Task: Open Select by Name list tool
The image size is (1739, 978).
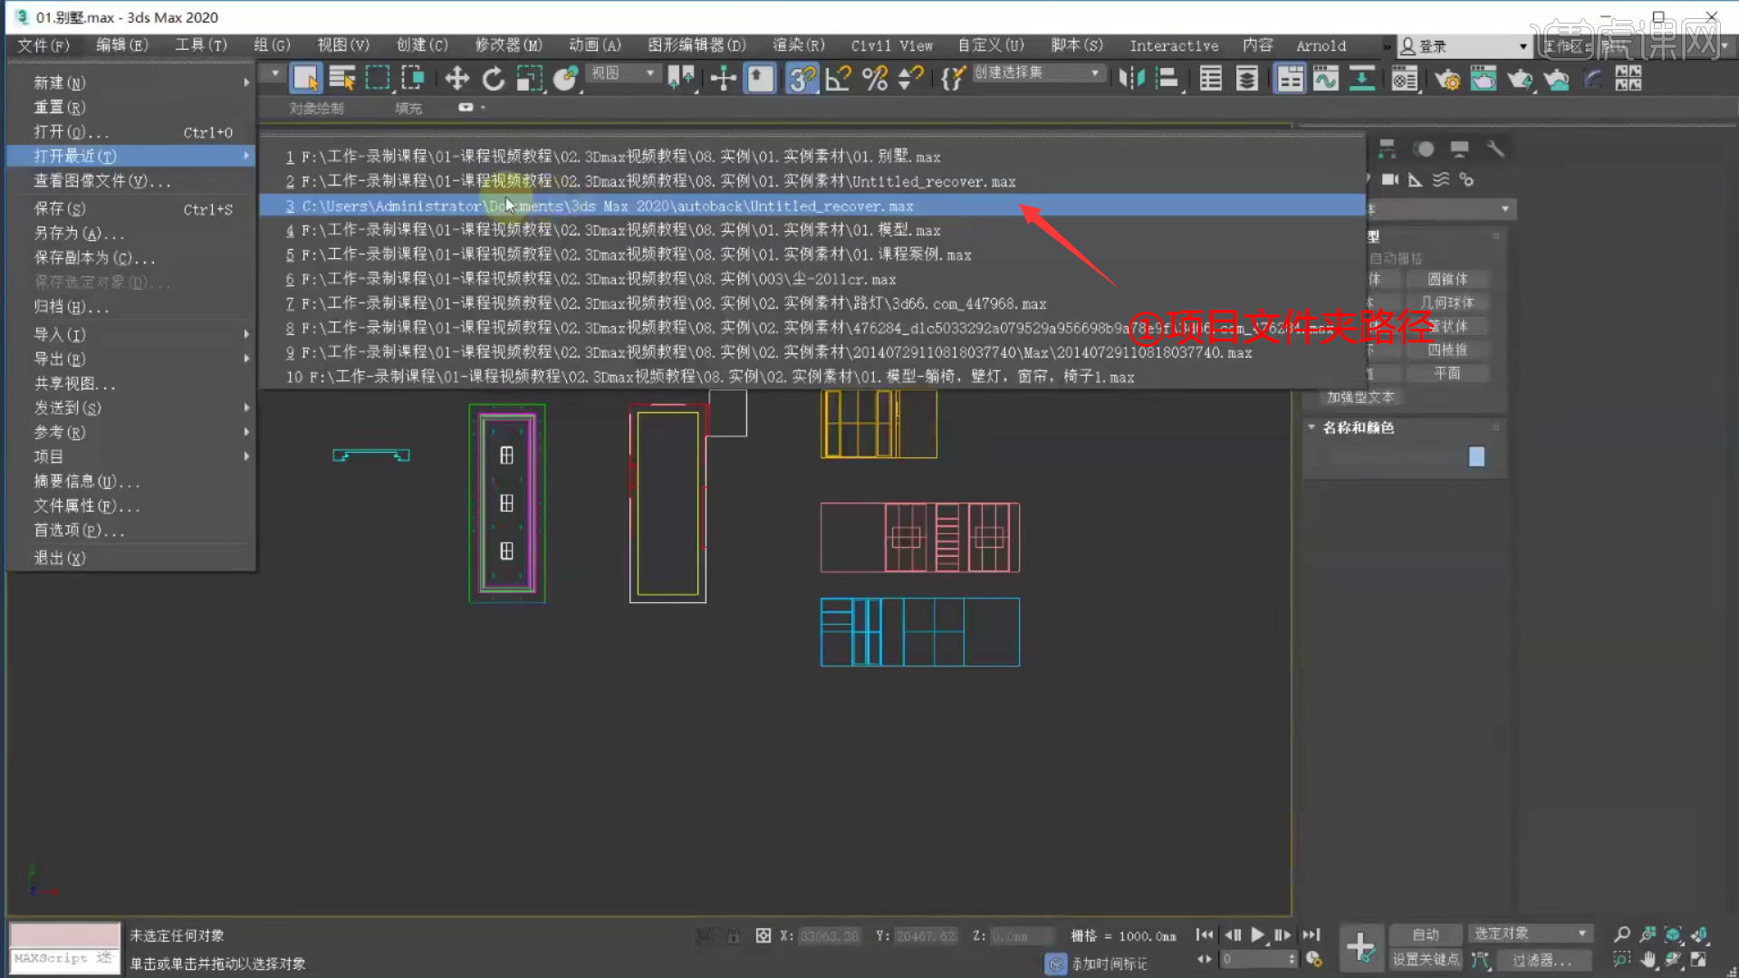Action: point(341,79)
